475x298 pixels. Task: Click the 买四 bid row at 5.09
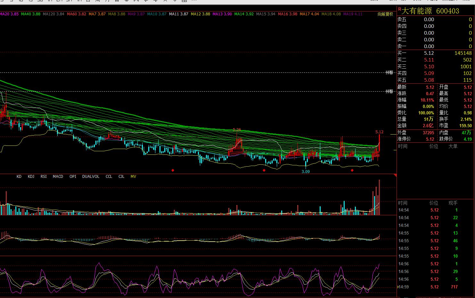(x=435, y=73)
